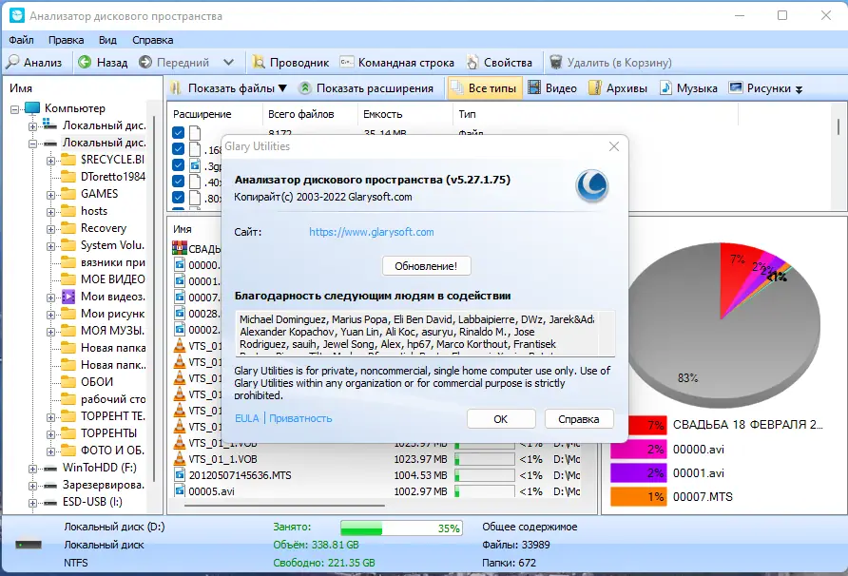848x576 pixels.
Task: Uncheck the .80 extension checkbox
Action: tap(178, 198)
